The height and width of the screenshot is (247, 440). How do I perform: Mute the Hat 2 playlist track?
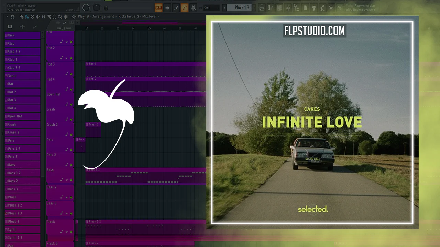point(71,58)
